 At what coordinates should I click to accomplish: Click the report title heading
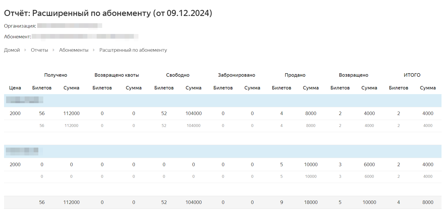pyautogui.click(x=108, y=13)
